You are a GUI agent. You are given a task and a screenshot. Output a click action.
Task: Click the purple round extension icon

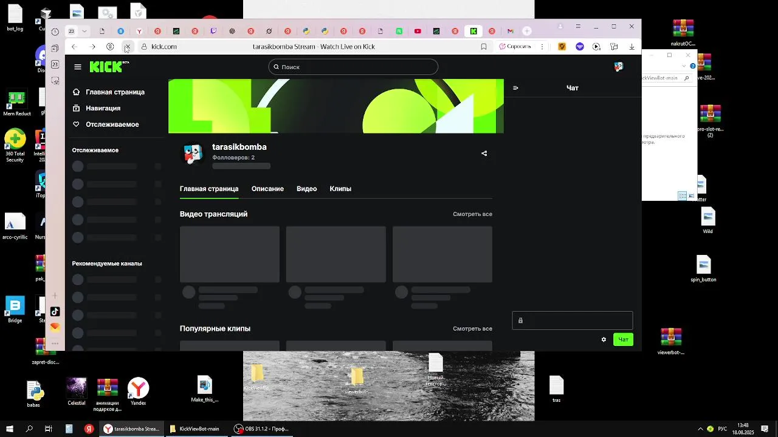click(579, 47)
